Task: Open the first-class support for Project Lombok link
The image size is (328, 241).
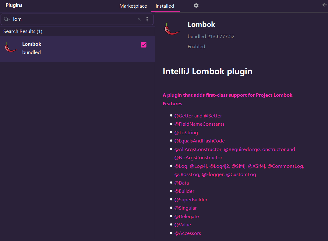Action: coord(227,95)
